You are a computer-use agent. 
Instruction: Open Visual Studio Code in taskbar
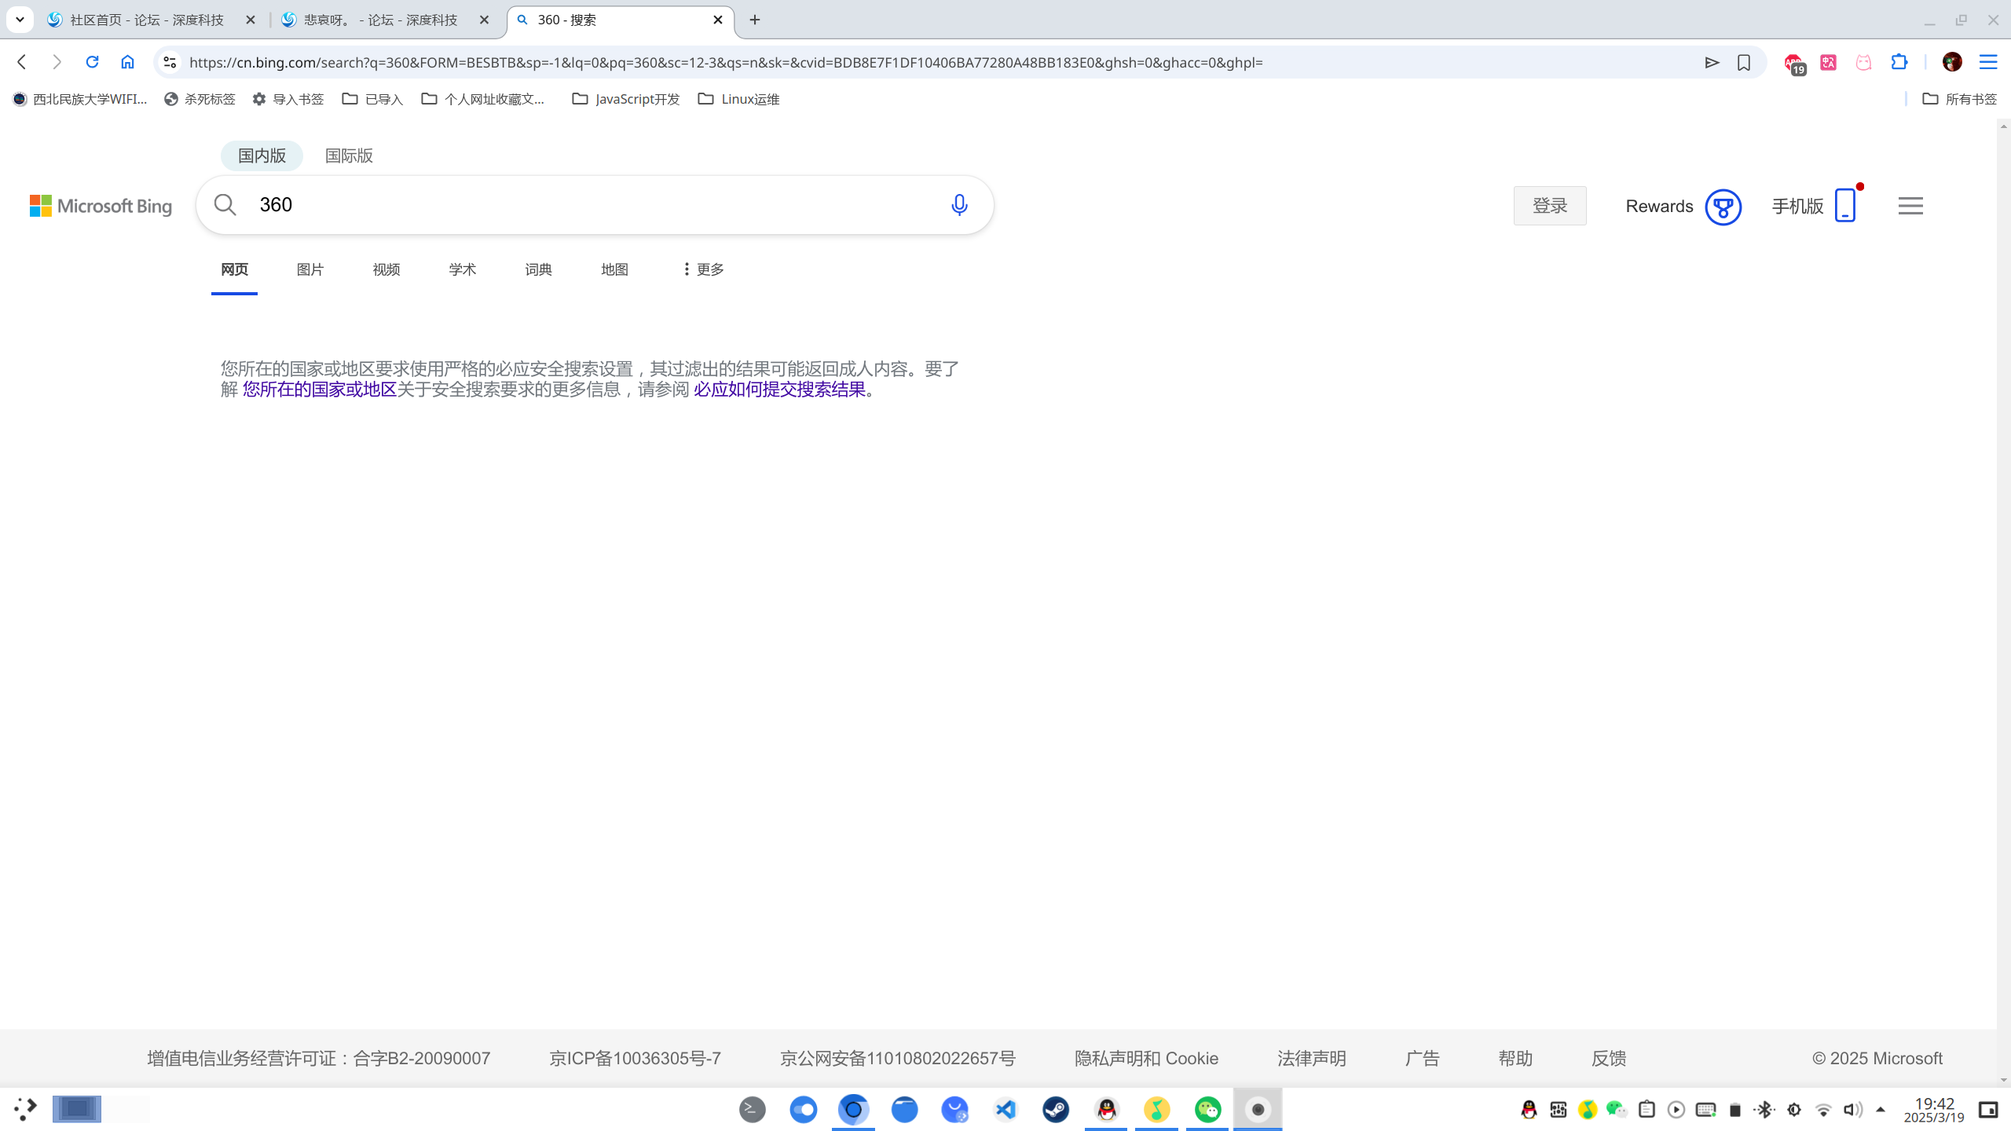tap(1005, 1110)
